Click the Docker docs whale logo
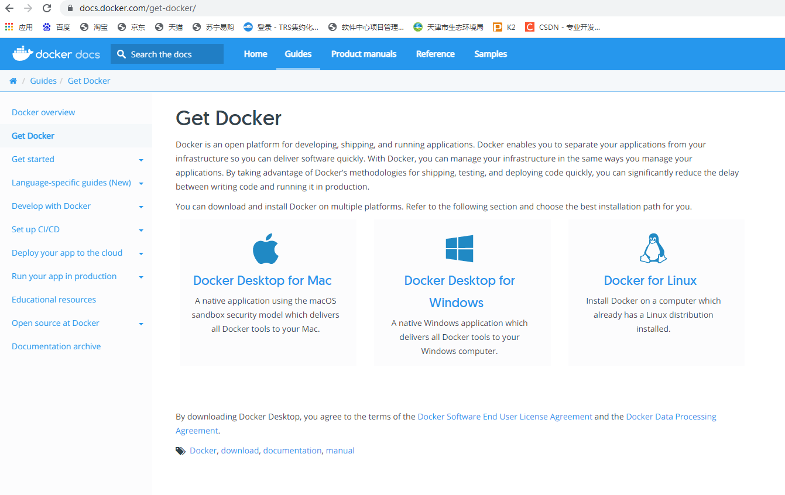The height and width of the screenshot is (495, 785). [56, 54]
